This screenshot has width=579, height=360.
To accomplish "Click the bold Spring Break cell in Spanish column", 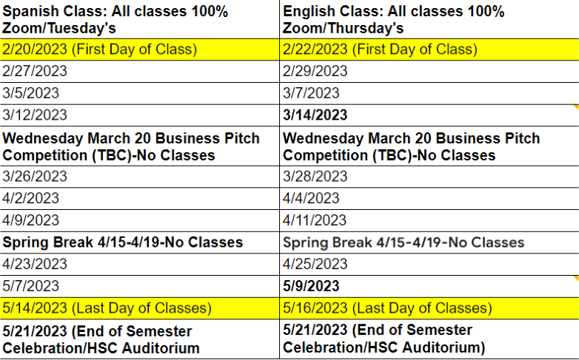I will tap(140, 242).
